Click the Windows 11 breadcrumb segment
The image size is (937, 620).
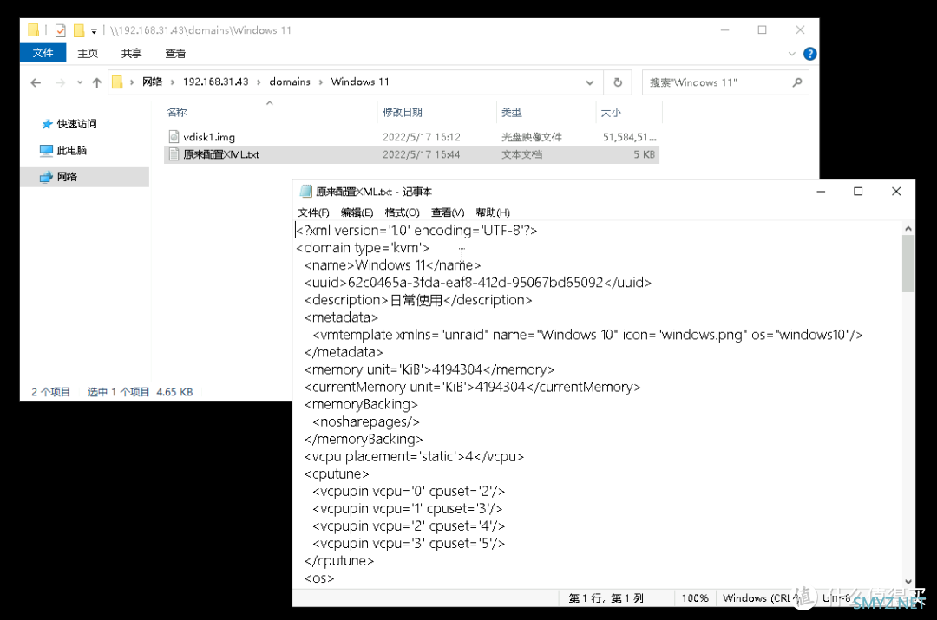(x=360, y=82)
